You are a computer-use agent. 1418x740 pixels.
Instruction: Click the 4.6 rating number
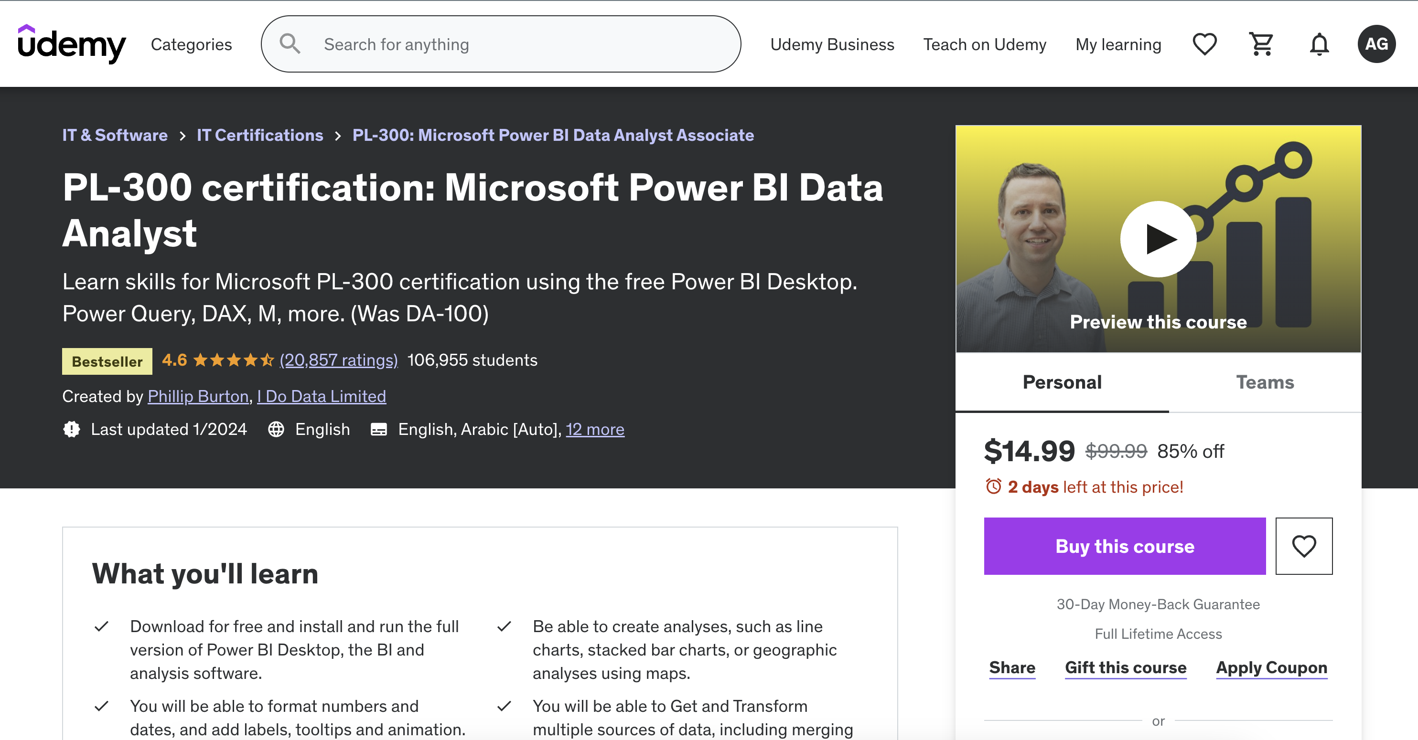(174, 360)
